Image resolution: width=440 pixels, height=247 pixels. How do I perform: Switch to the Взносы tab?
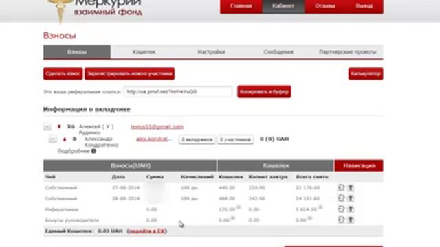[x=77, y=52]
